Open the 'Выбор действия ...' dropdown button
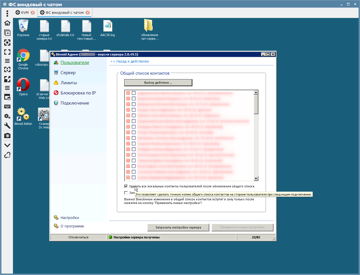The image size is (360, 275). tap(158, 83)
